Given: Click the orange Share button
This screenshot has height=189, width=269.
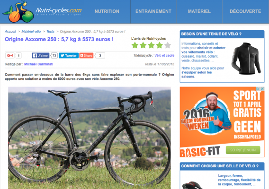Looking at the screenshot, I should click(86, 55).
